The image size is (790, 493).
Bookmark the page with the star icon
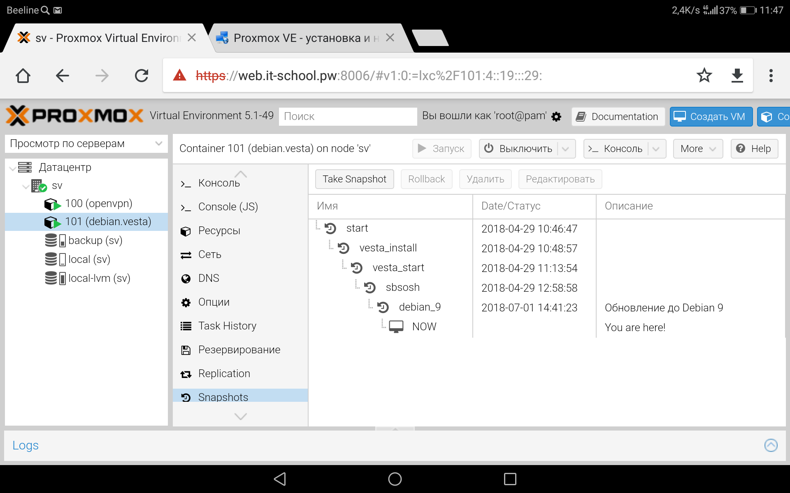click(704, 75)
